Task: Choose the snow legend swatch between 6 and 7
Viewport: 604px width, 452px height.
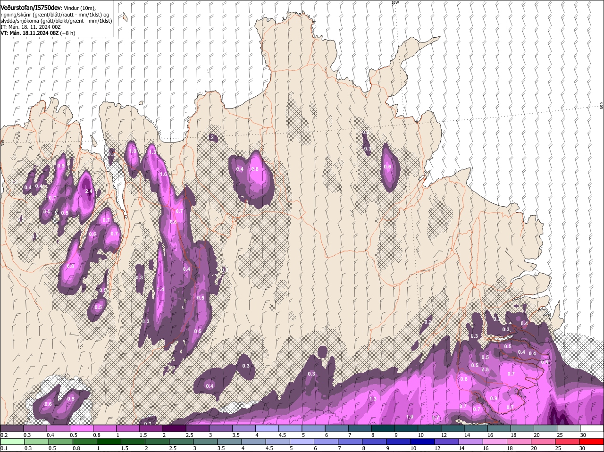Action: [336, 428]
